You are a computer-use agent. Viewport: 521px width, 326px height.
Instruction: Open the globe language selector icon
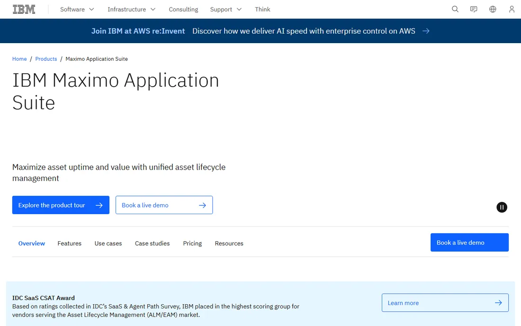[493, 9]
